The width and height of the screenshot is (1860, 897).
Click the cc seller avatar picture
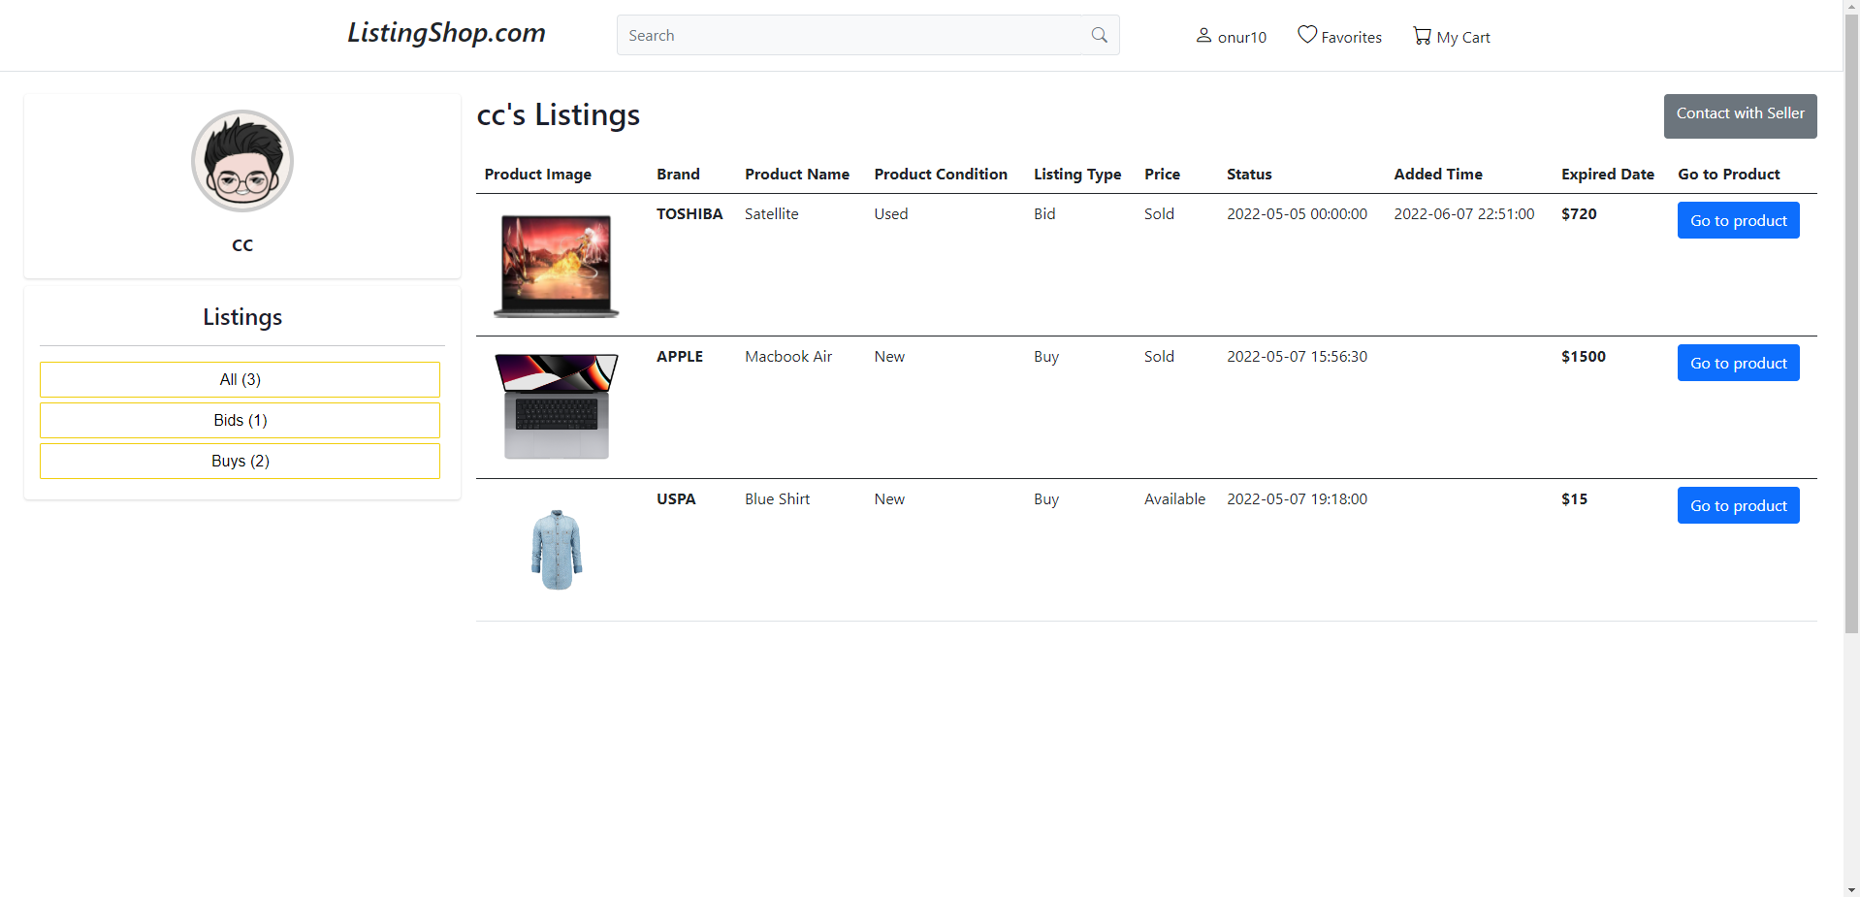[x=242, y=161]
